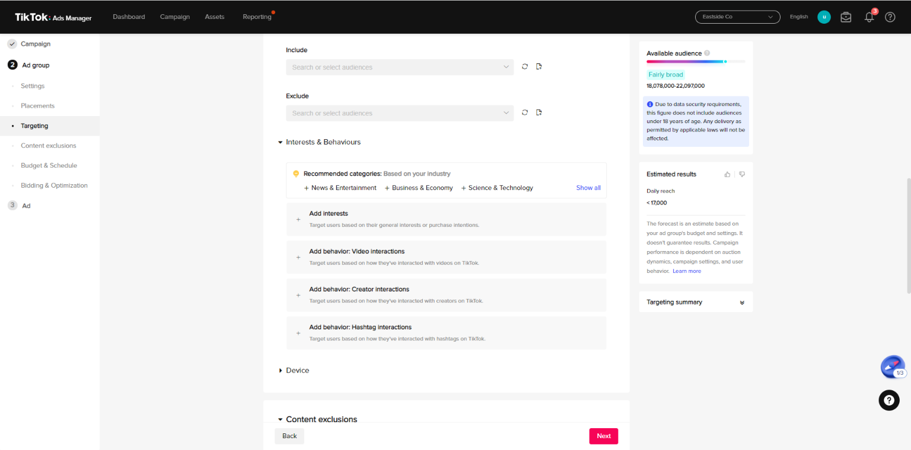Click the Next button
The width and height of the screenshot is (911, 450).
603,436
